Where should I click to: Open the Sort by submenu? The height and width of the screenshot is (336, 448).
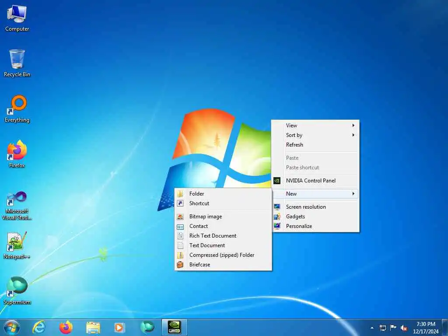click(x=315, y=135)
